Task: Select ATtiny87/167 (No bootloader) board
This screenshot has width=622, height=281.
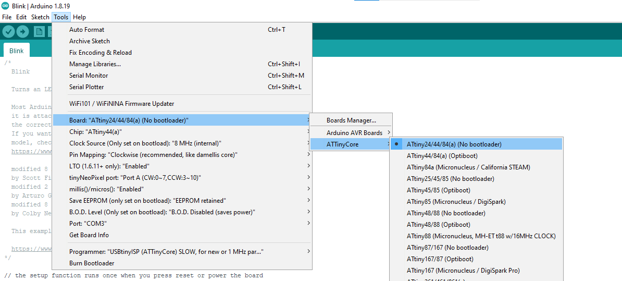Action: coord(477,248)
